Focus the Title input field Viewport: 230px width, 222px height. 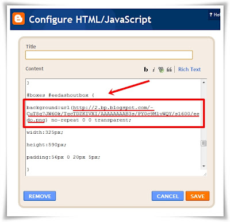(x=109, y=55)
